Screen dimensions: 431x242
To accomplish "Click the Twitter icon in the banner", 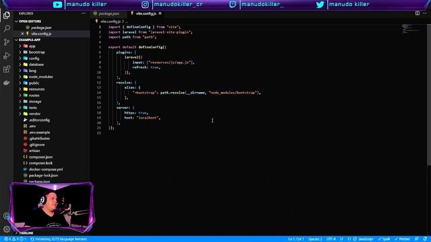I will [x=320, y=5].
